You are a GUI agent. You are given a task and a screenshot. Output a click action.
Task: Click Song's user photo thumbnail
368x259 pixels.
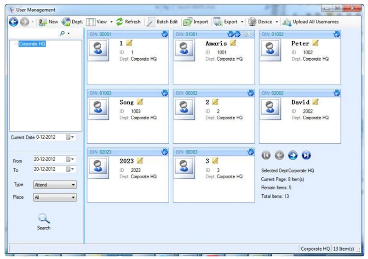(x=98, y=109)
